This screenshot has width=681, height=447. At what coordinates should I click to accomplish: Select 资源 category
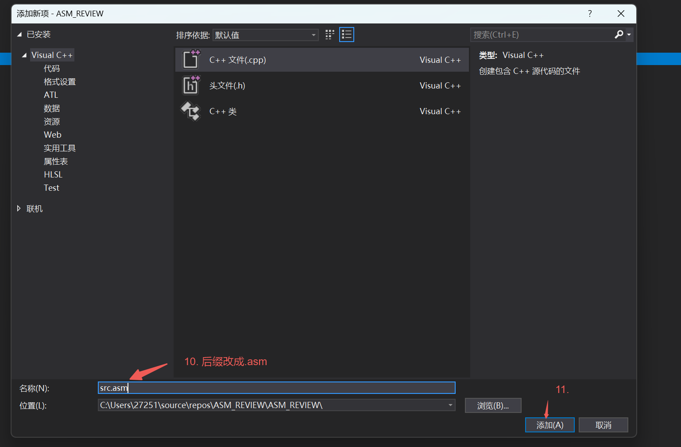point(52,122)
